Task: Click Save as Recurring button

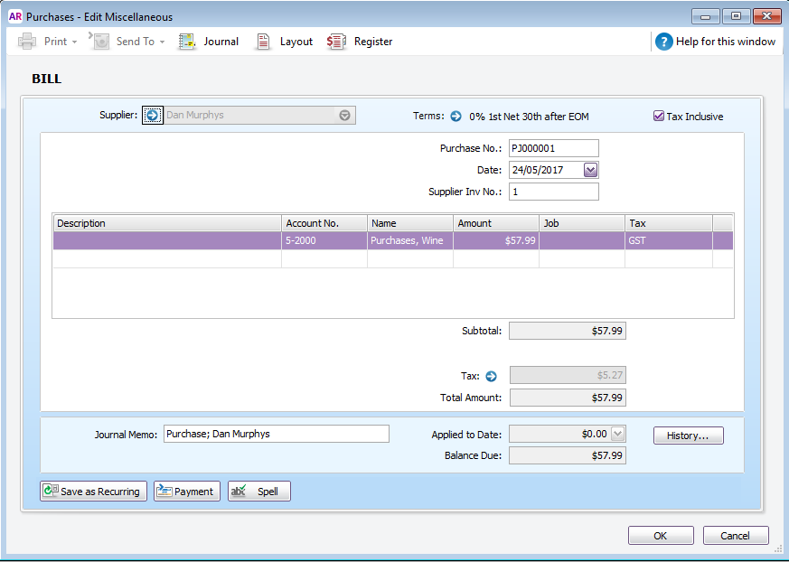Action: click(93, 492)
